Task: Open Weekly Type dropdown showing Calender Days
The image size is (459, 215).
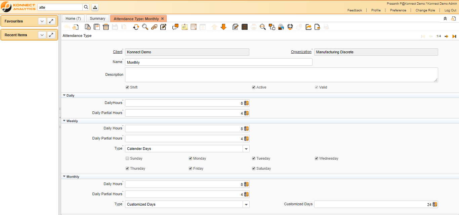Action: tap(246, 149)
